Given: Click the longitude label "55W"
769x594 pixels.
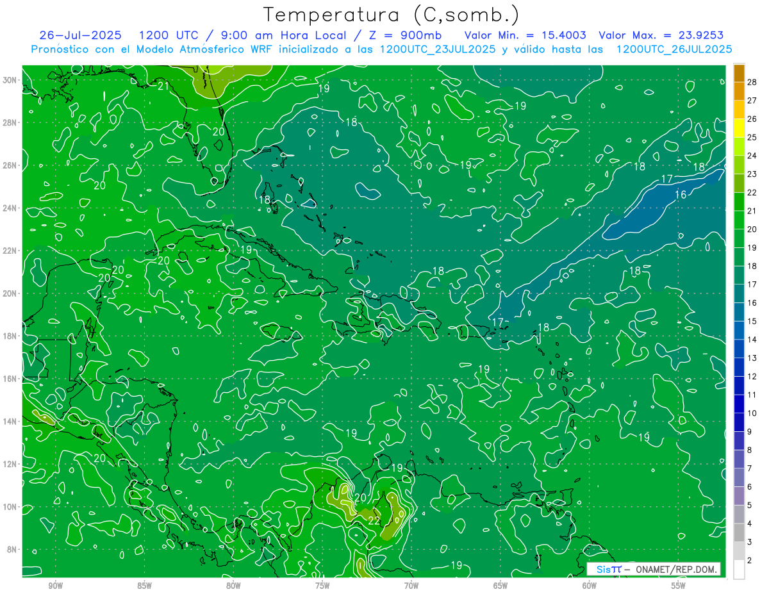Looking at the screenshot, I should [679, 586].
